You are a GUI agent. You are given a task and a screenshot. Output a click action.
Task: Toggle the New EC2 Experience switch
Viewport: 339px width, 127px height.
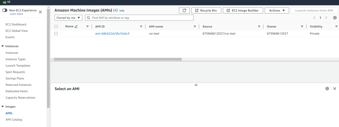click(5, 10)
